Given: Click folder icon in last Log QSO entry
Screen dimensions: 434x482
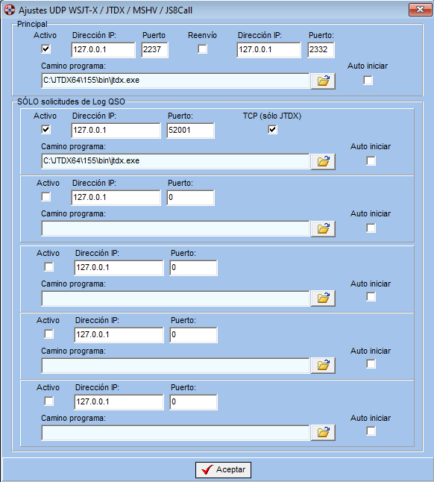Looking at the screenshot, I should pos(323,433).
